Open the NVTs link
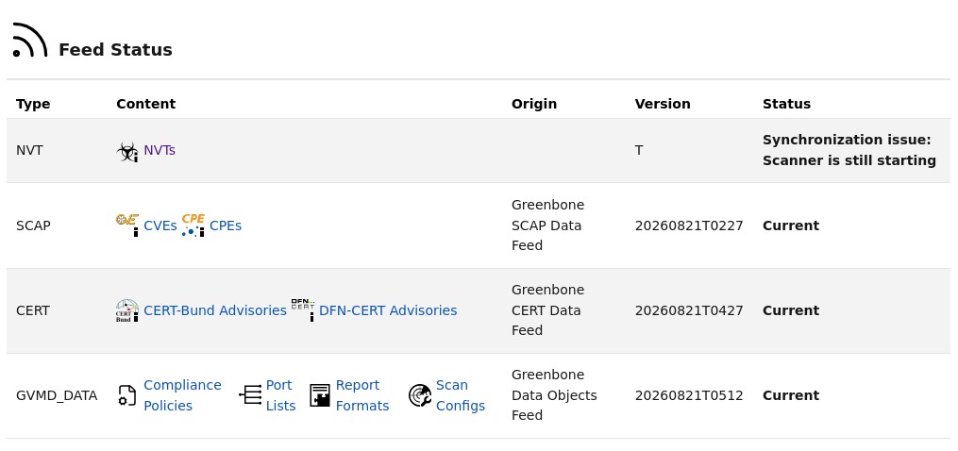958x451 pixels. point(160,150)
